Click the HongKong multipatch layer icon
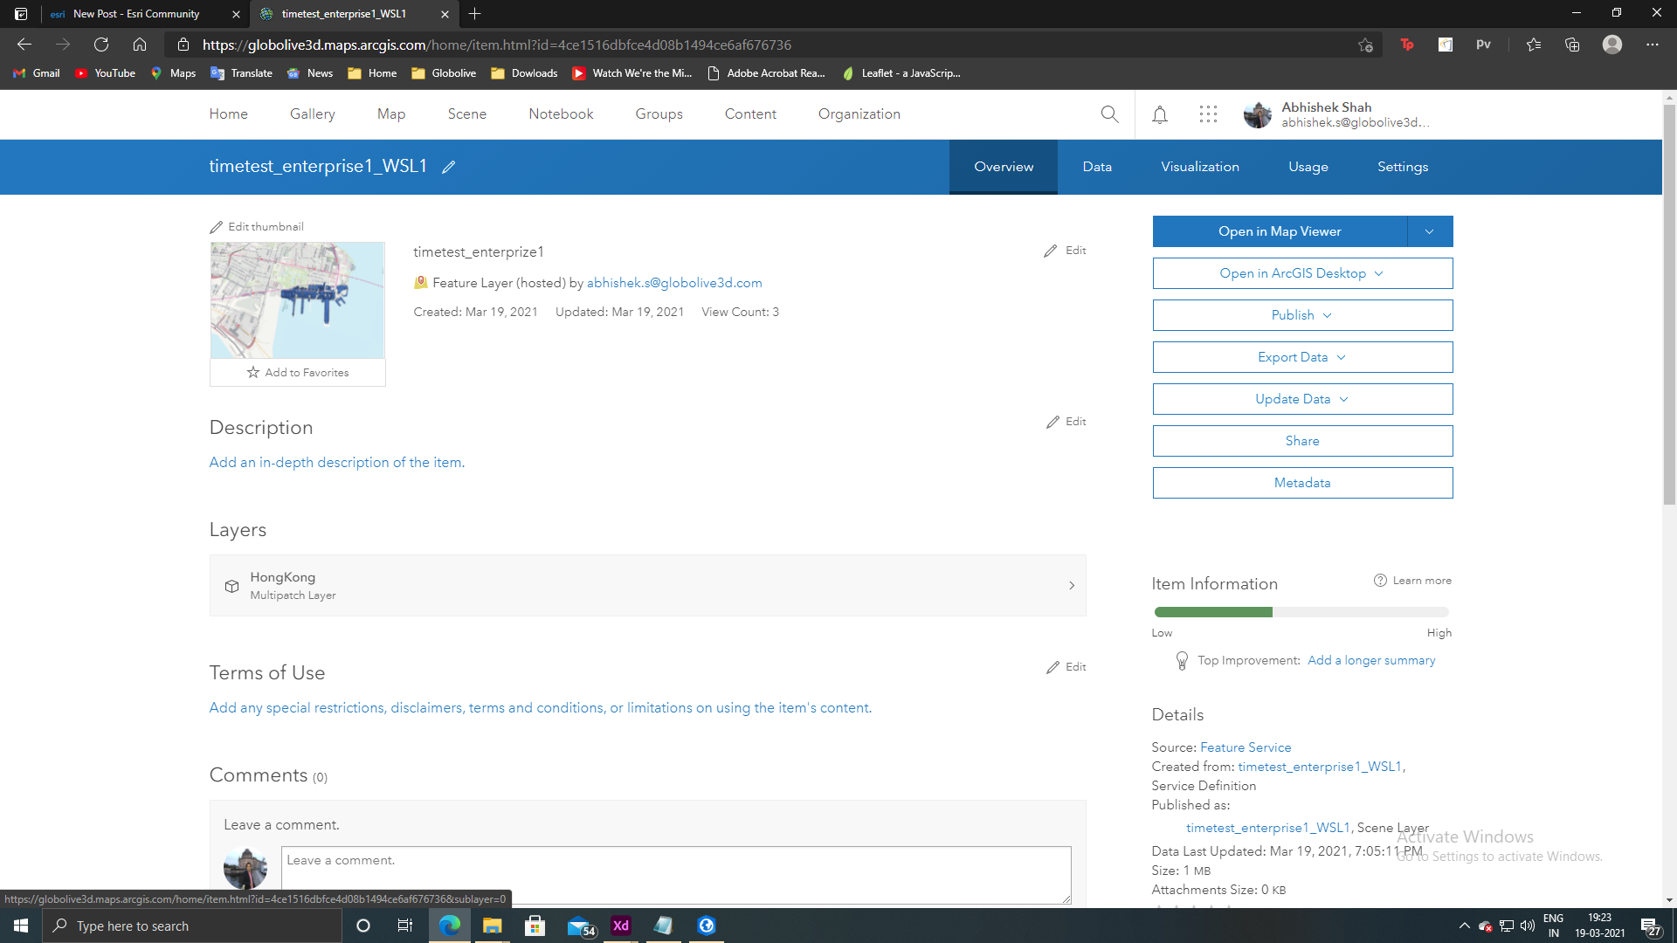Screen dimensions: 1677x943 coord(231,586)
